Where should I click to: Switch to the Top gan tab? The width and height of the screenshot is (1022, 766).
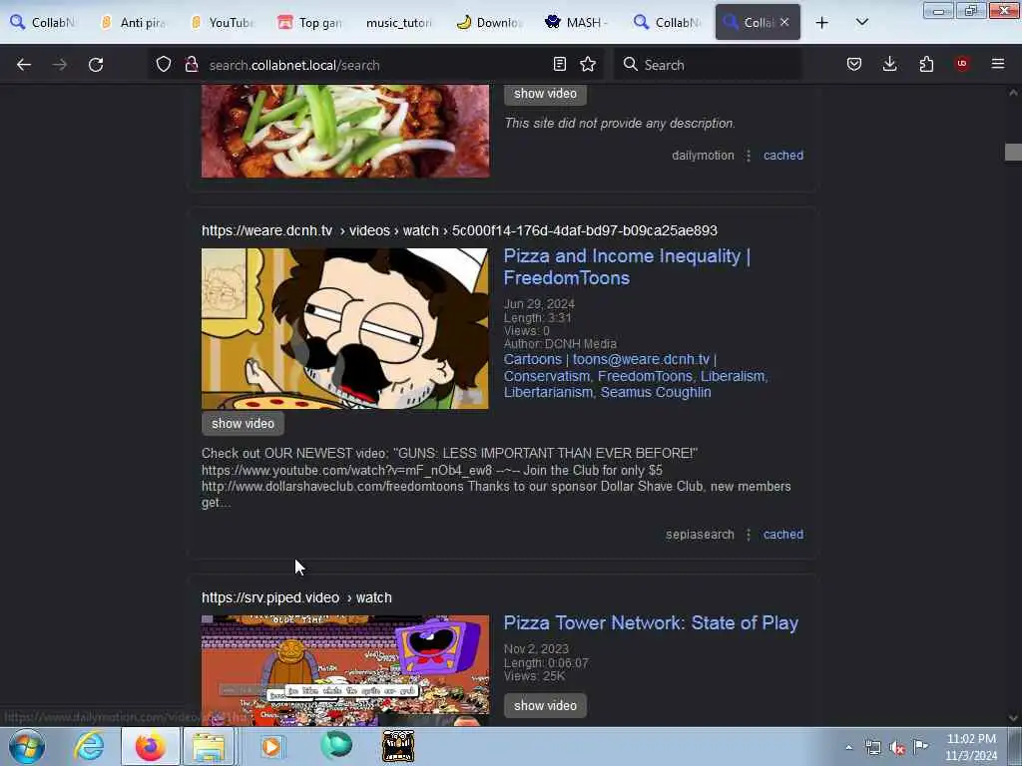pos(310,22)
